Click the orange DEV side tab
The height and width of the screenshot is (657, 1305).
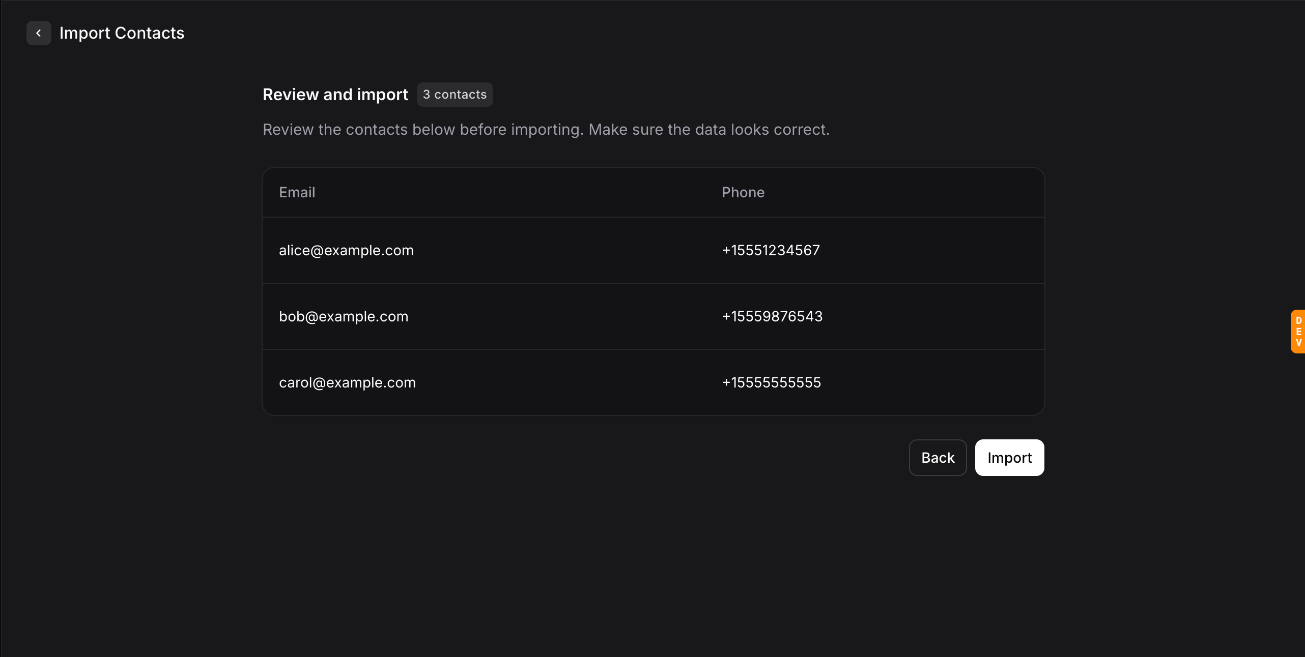1298,332
